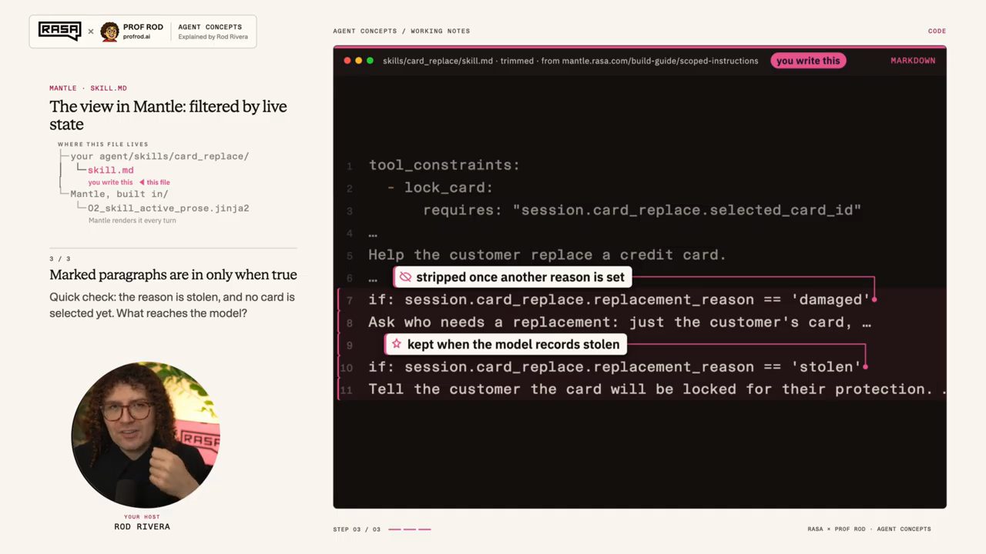Click the 'STEP 03 / 03' label
This screenshot has height=554, width=986.
[357, 529]
